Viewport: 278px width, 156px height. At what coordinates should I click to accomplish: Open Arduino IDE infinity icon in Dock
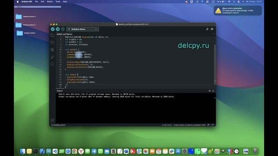(49, 151)
